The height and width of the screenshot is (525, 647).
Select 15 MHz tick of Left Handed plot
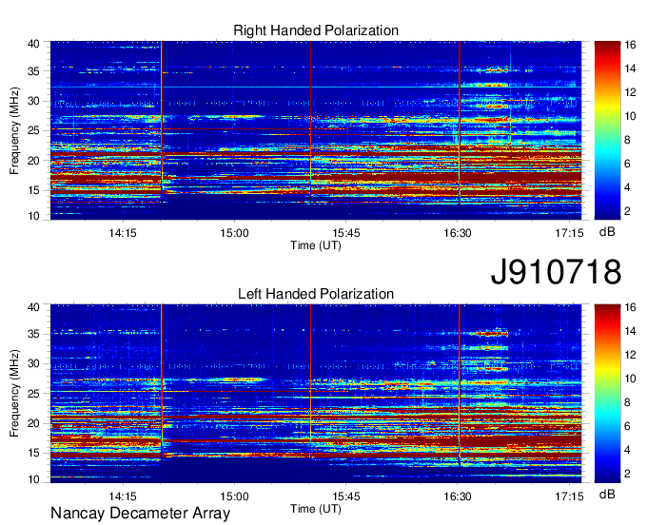(x=34, y=454)
